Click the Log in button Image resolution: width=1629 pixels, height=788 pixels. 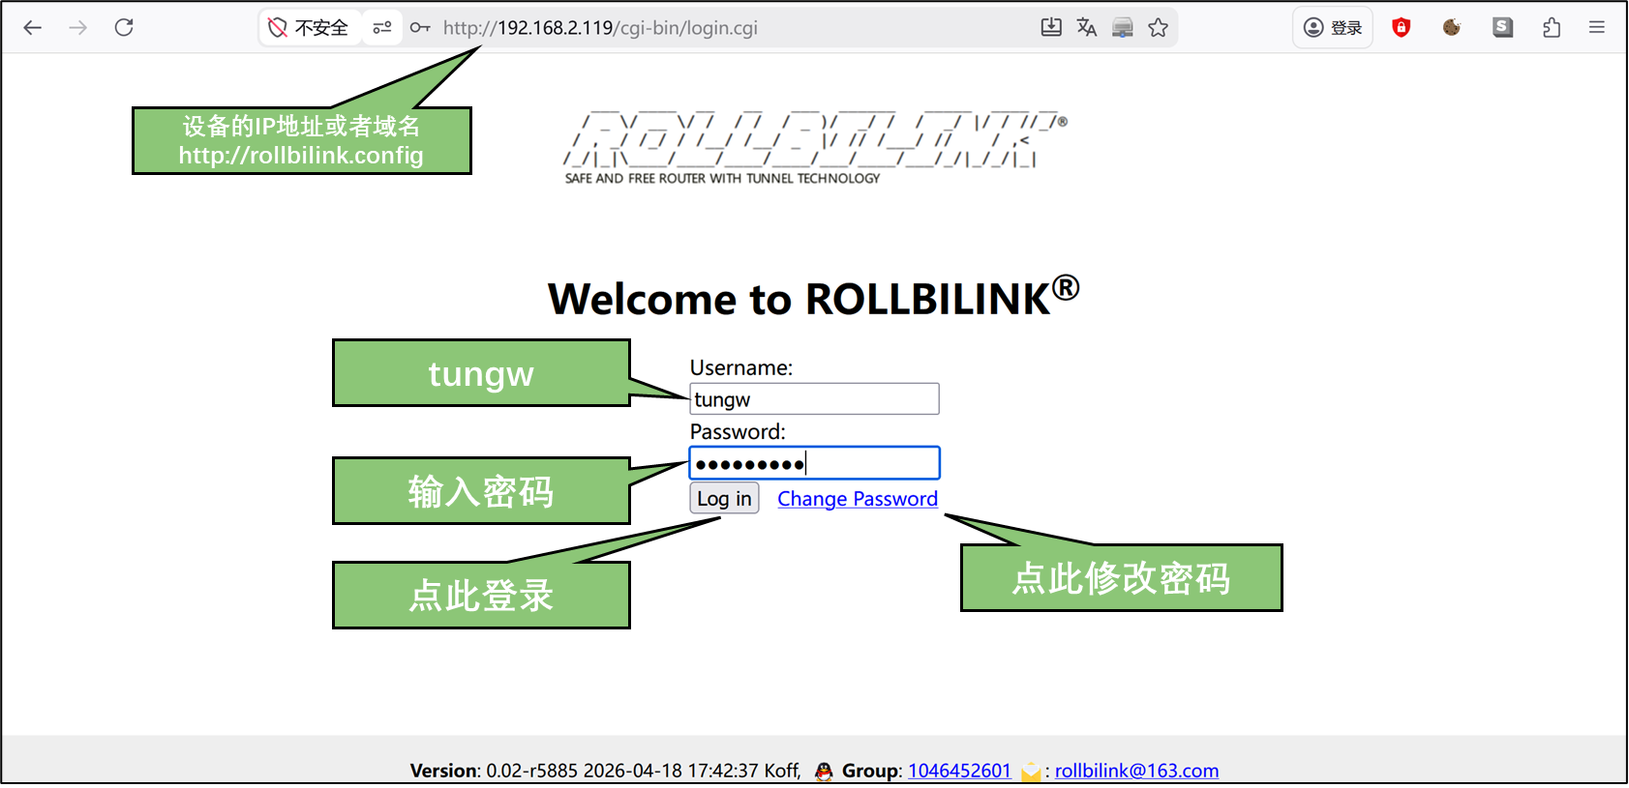point(724,498)
